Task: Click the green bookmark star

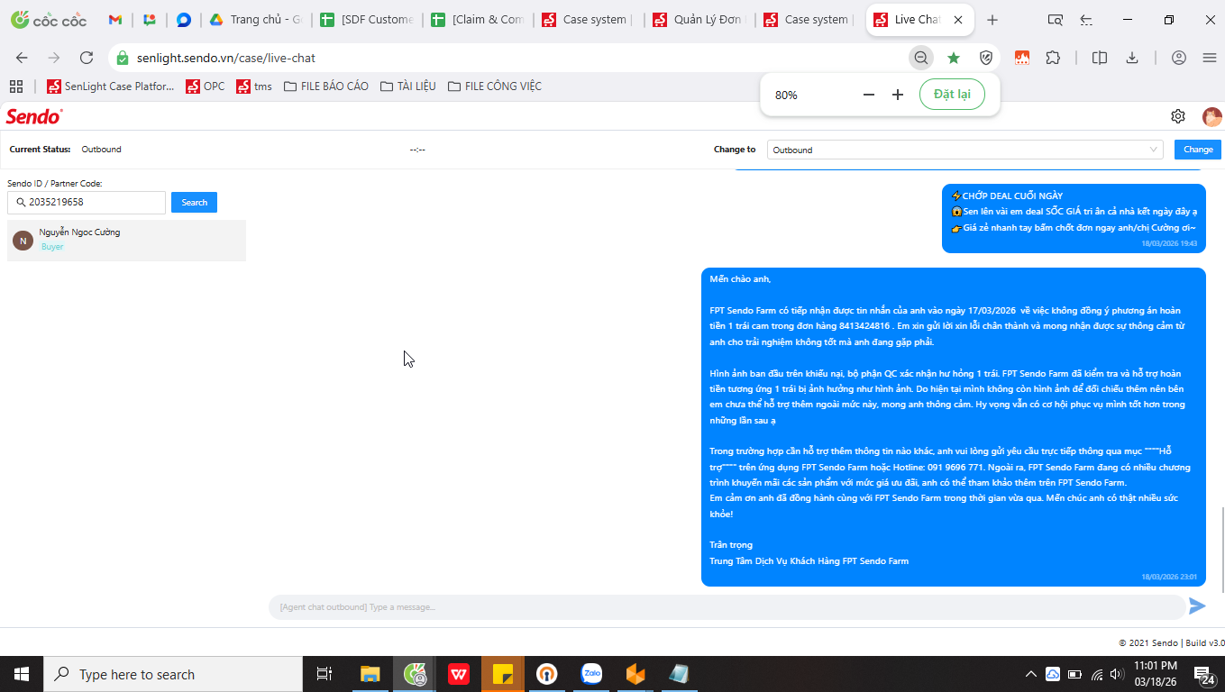Action: tap(953, 58)
